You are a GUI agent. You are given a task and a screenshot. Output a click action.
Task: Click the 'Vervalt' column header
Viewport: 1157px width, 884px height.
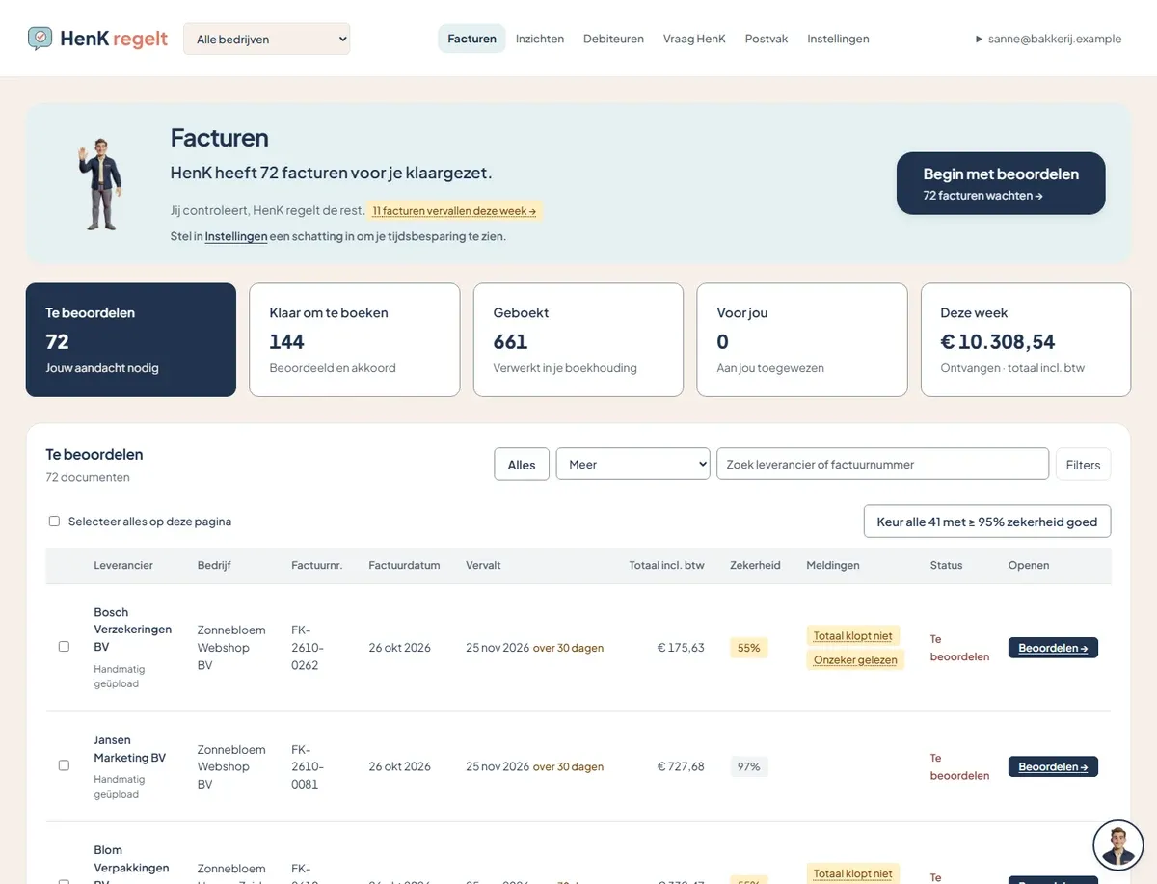click(x=483, y=565)
